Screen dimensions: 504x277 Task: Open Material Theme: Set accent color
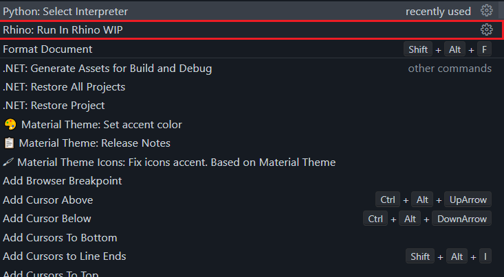[x=102, y=125]
